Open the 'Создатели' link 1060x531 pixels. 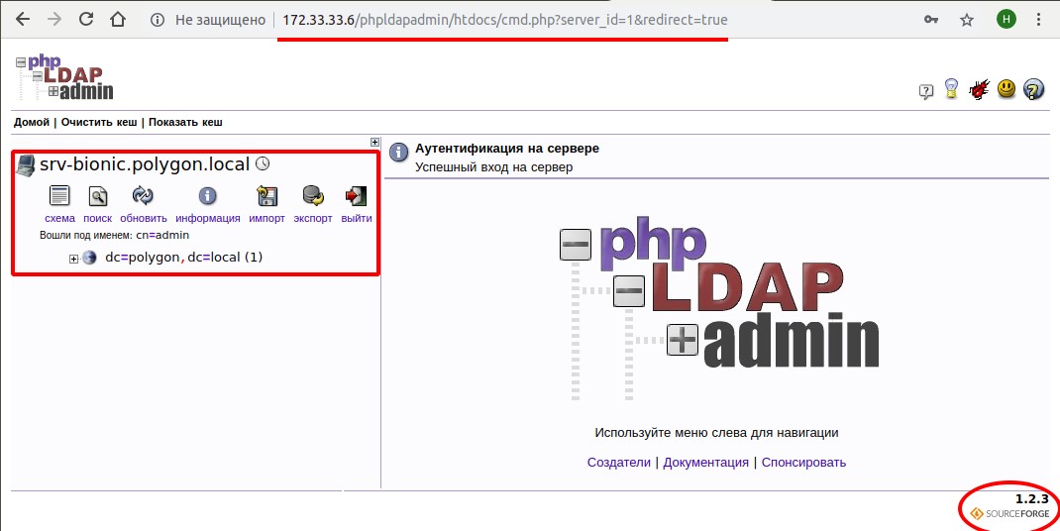click(618, 463)
